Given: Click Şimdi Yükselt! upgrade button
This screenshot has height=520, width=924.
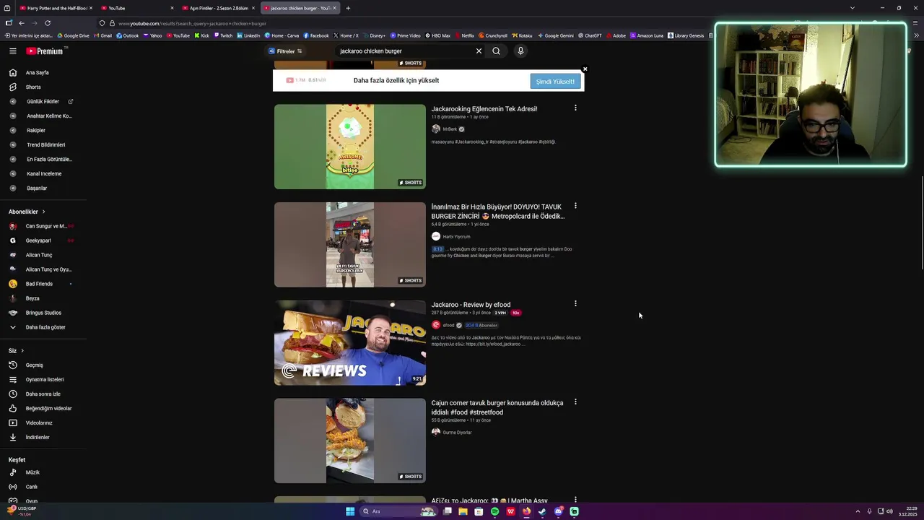Looking at the screenshot, I should [555, 82].
